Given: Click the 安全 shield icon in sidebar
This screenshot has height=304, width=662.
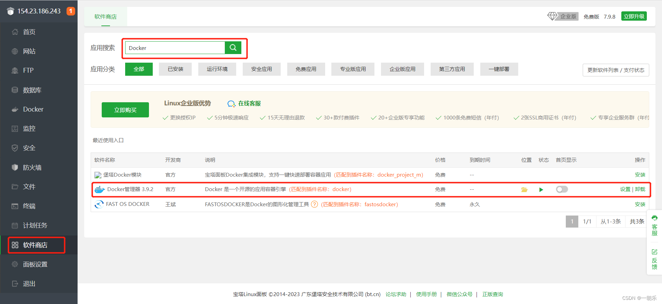Looking at the screenshot, I should click(x=15, y=148).
